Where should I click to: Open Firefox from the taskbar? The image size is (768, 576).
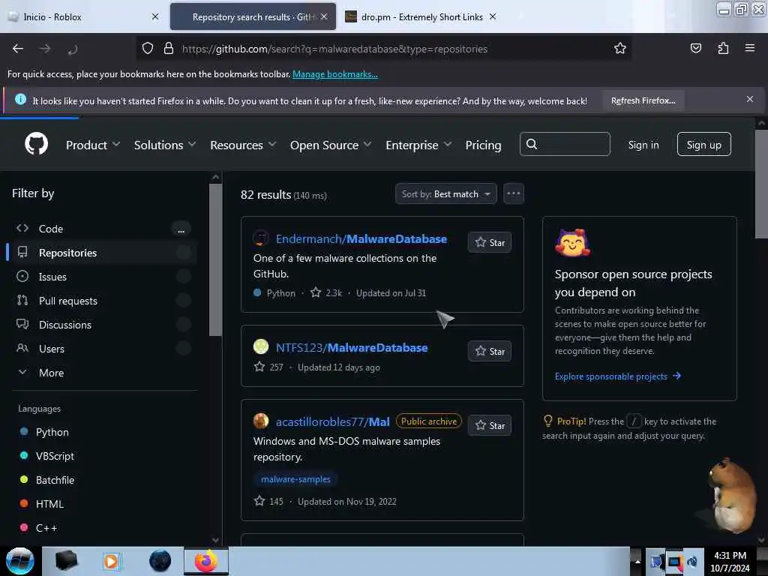[x=206, y=561]
